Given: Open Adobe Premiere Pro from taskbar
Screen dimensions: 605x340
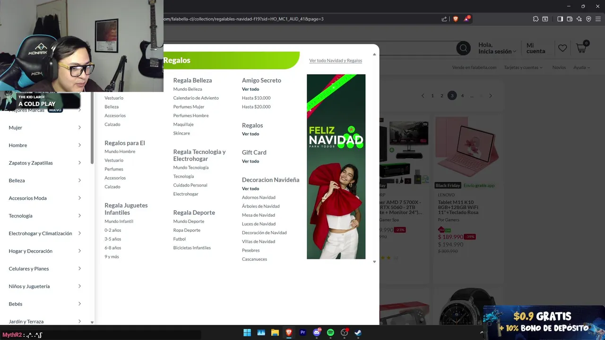Looking at the screenshot, I should [303, 332].
